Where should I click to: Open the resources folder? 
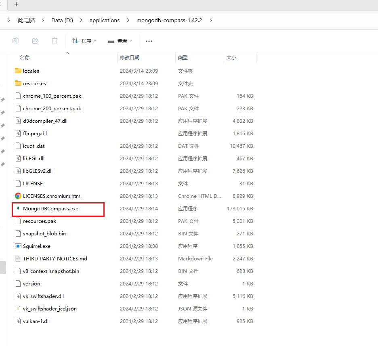[36, 83]
